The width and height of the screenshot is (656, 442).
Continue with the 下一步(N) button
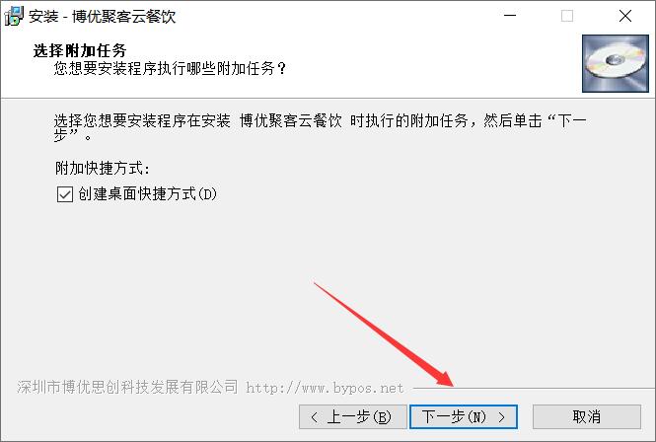coord(464,417)
